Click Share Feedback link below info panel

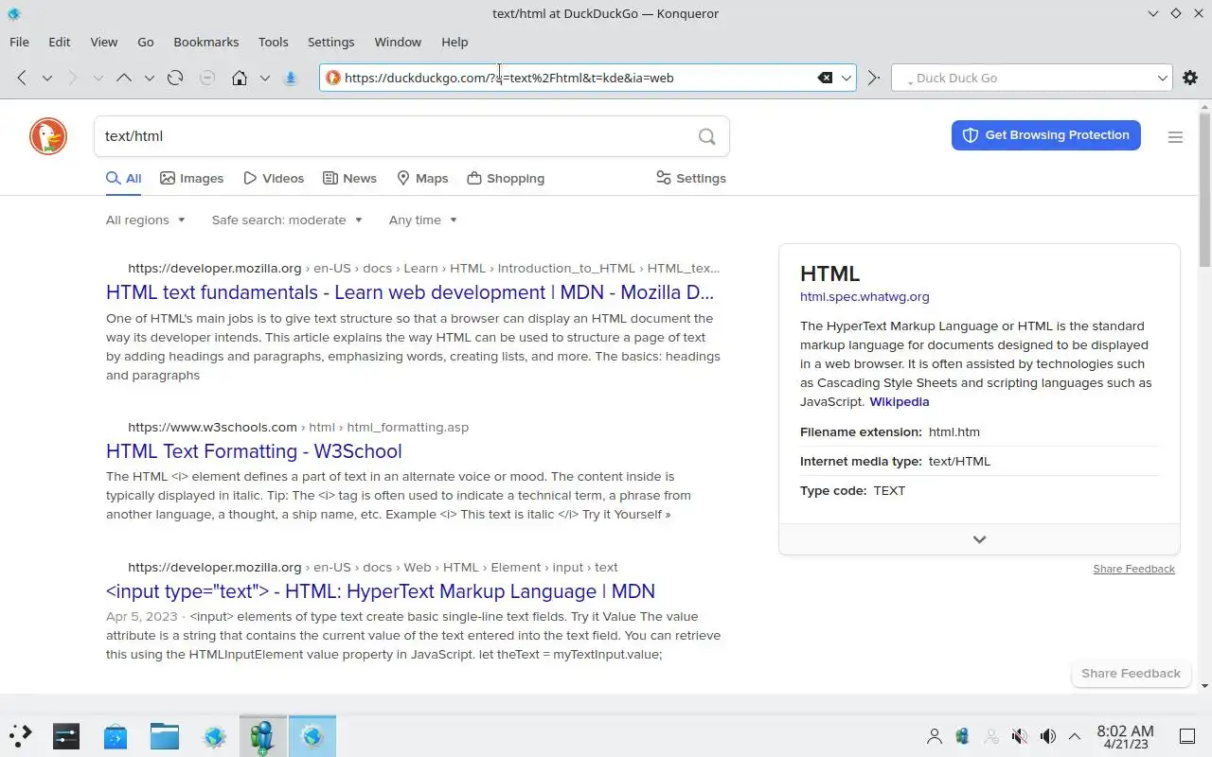1133,569
